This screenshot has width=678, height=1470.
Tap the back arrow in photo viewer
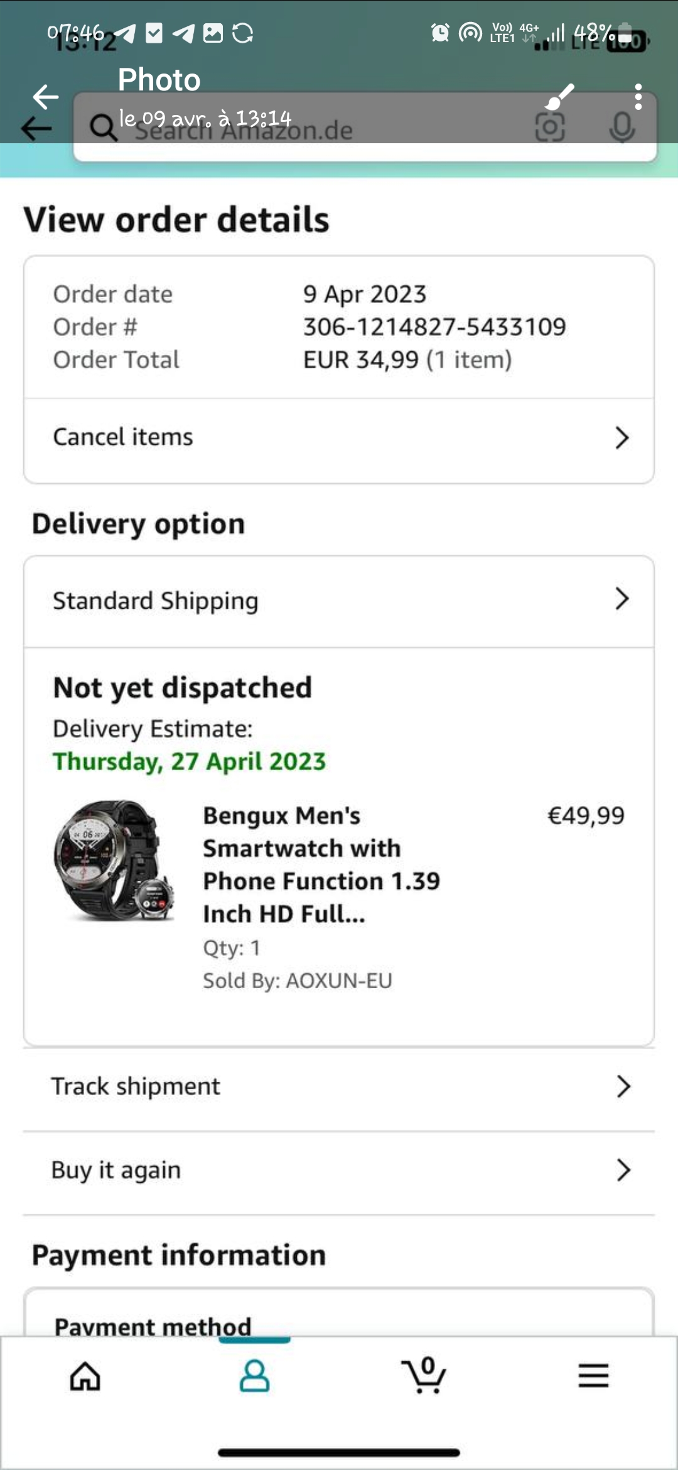pyautogui.click(x=46, y=97)
